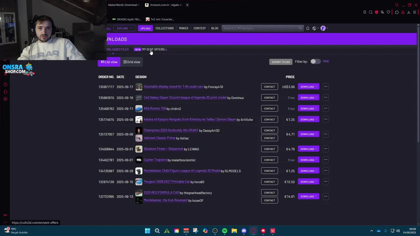Viewport: 420px width, 236px height.
Task: Select the List view tab
Action: (x=109, y=62)
